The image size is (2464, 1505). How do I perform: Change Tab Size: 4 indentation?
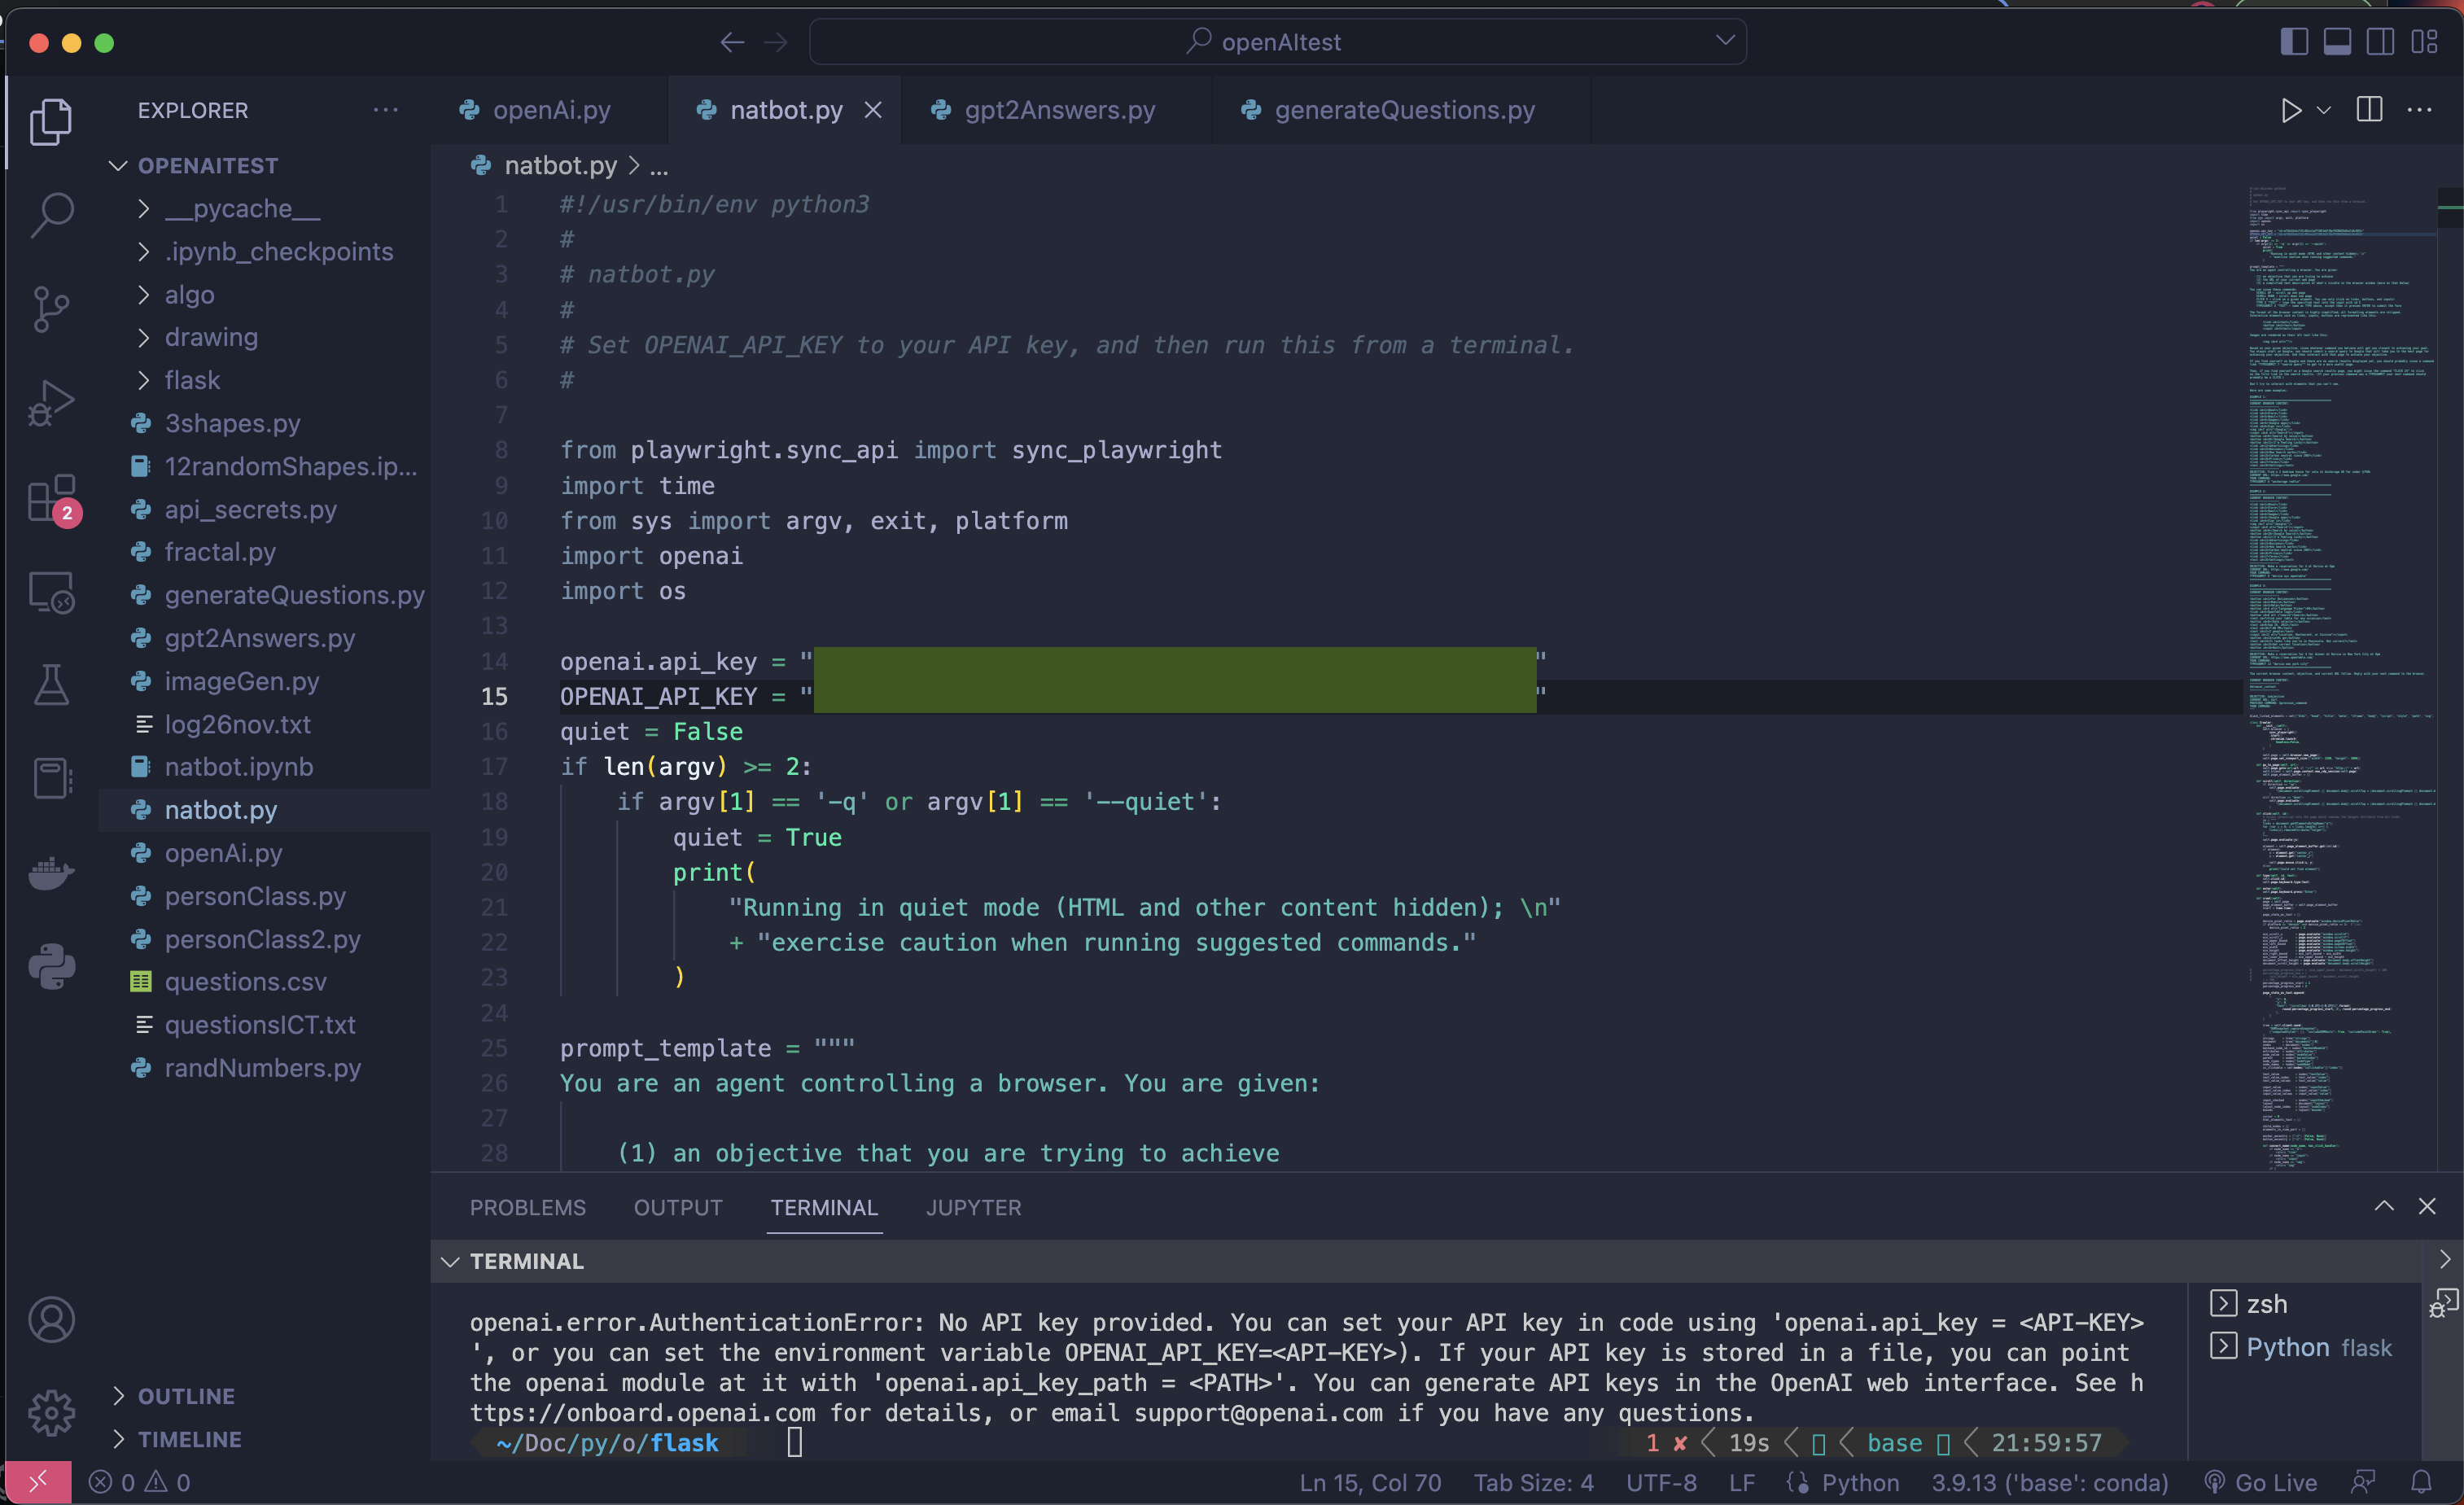pos(1533,1482)
